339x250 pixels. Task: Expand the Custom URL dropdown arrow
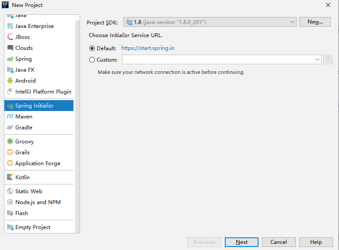[317, 59]
